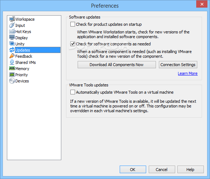The image size is (210, 179).
Task: Confirm preferences with OK
Action: pos(133,170)
